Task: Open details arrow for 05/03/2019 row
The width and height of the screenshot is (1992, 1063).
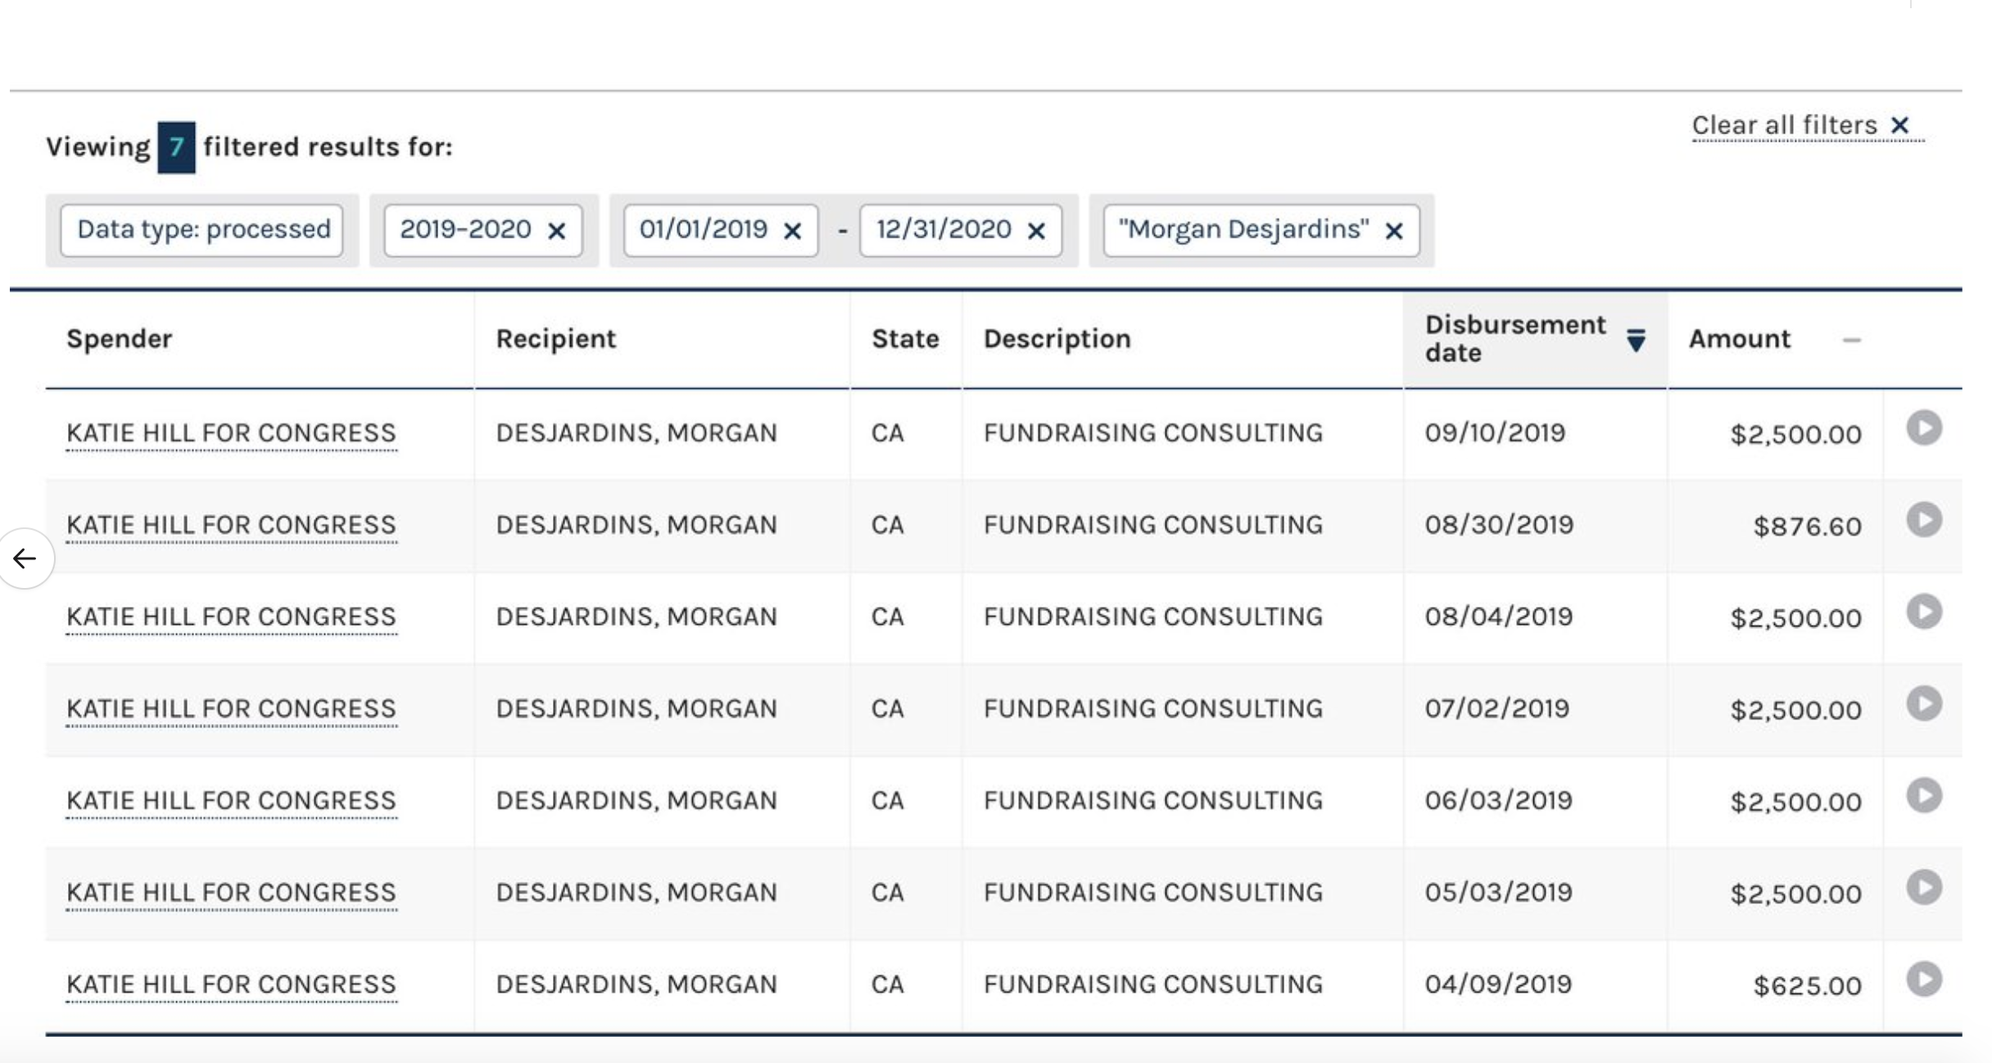Action: 1924,887
